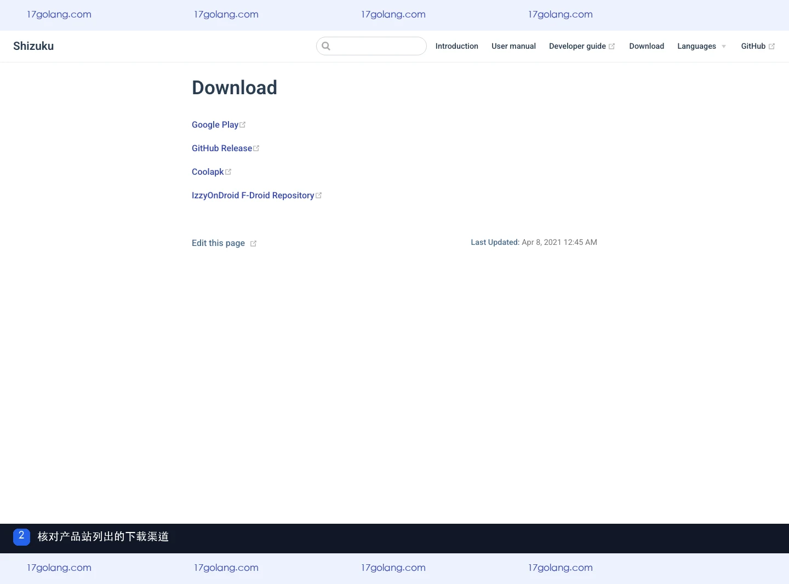Open the User manual page

[x=513, y=46]
